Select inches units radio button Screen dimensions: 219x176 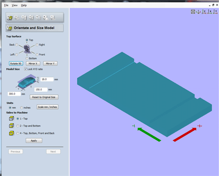tap(21, 108)
